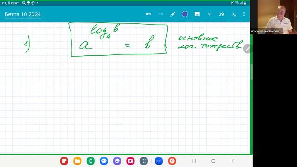Open the Yandex app
The width and height of the screenshot is (297, 167).
[172, 161]
